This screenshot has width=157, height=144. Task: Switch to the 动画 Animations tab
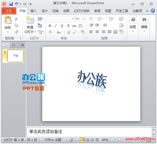(66, 11)
